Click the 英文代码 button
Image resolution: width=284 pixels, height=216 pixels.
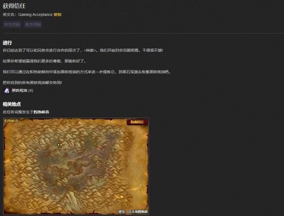(33, 24)
